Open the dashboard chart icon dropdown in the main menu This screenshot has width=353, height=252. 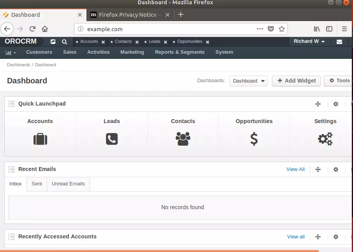tap(11, 53)
